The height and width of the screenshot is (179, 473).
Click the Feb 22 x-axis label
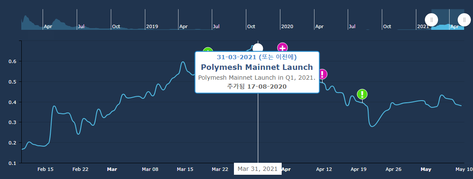point(81,169)
